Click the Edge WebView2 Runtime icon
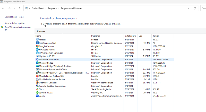The width and height of the screenshot is (206, 112). pyautogui.click(x=37, y=66)
